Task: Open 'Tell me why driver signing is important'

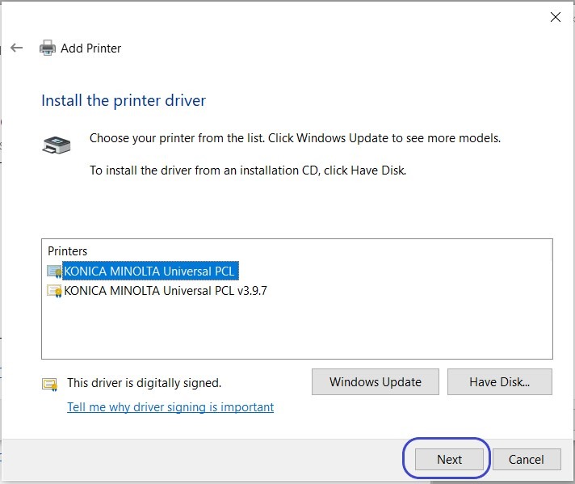Action: point(170,407)
